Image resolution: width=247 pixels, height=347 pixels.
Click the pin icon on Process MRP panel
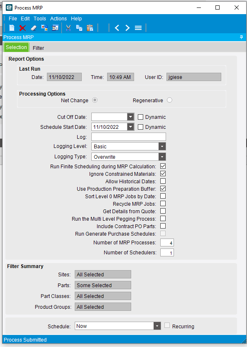[241, 37]
